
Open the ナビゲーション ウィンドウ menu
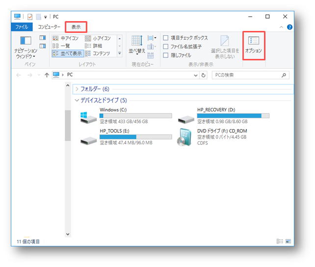26,47
